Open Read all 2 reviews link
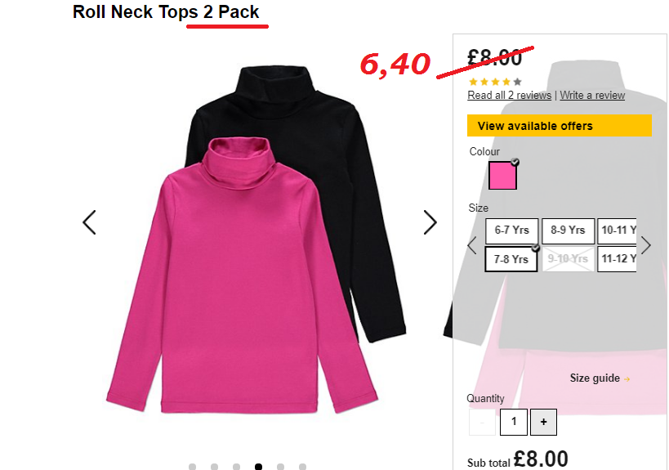 click(x=510, y=95)
